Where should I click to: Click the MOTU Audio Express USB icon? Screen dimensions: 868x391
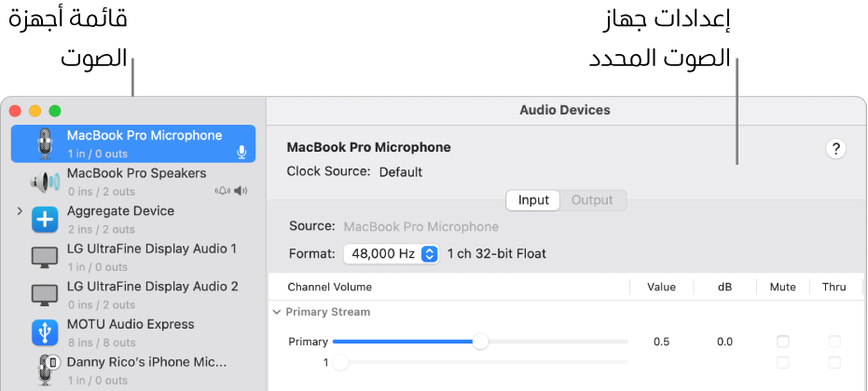[45, 332]
